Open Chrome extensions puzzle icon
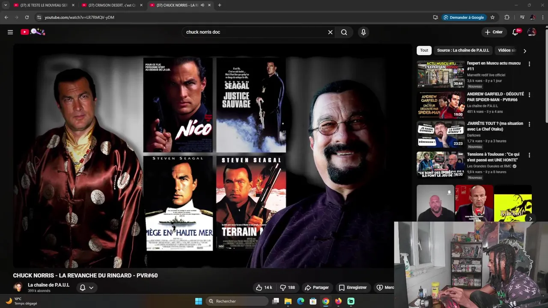This screenshot has width=548, height=308. 507,18
